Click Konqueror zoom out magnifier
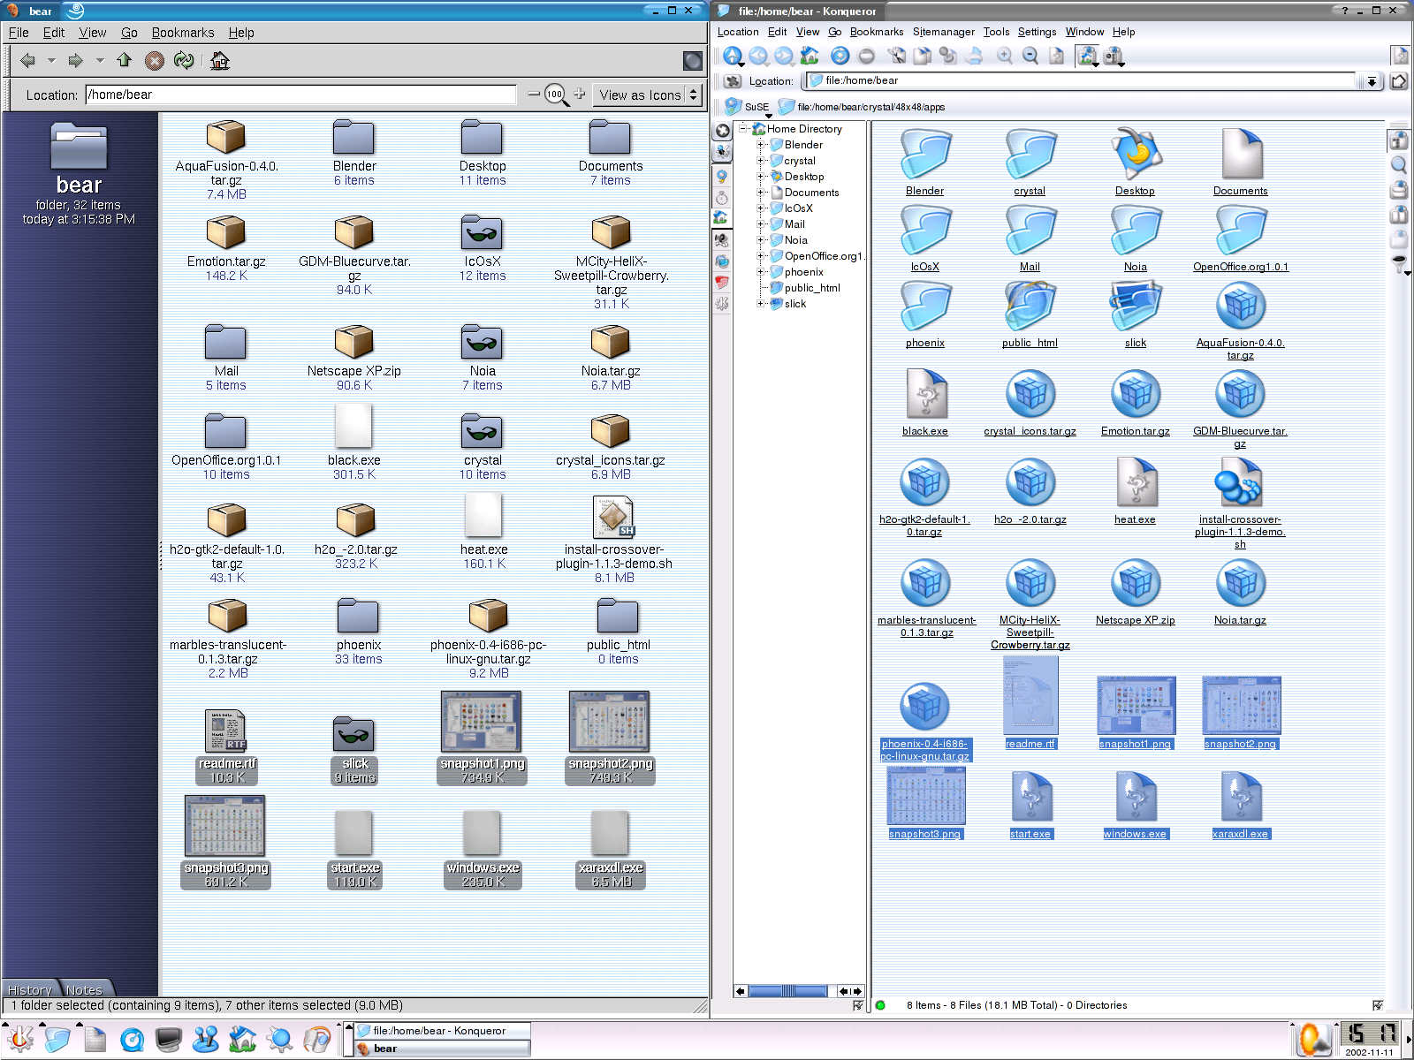 [1030, 56]
